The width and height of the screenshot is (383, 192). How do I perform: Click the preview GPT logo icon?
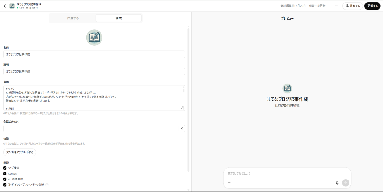coord(287,88)
